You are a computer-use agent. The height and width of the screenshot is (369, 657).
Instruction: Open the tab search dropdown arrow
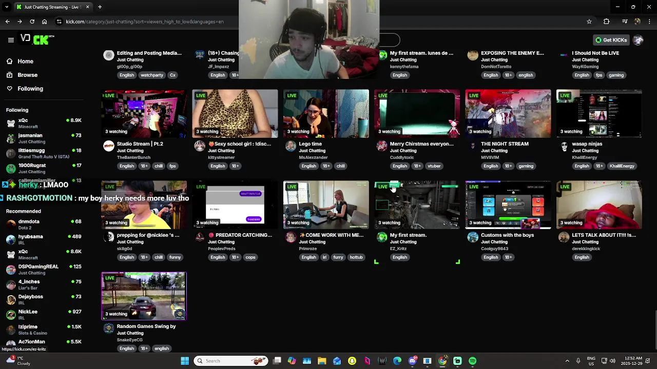coord(6,7)
